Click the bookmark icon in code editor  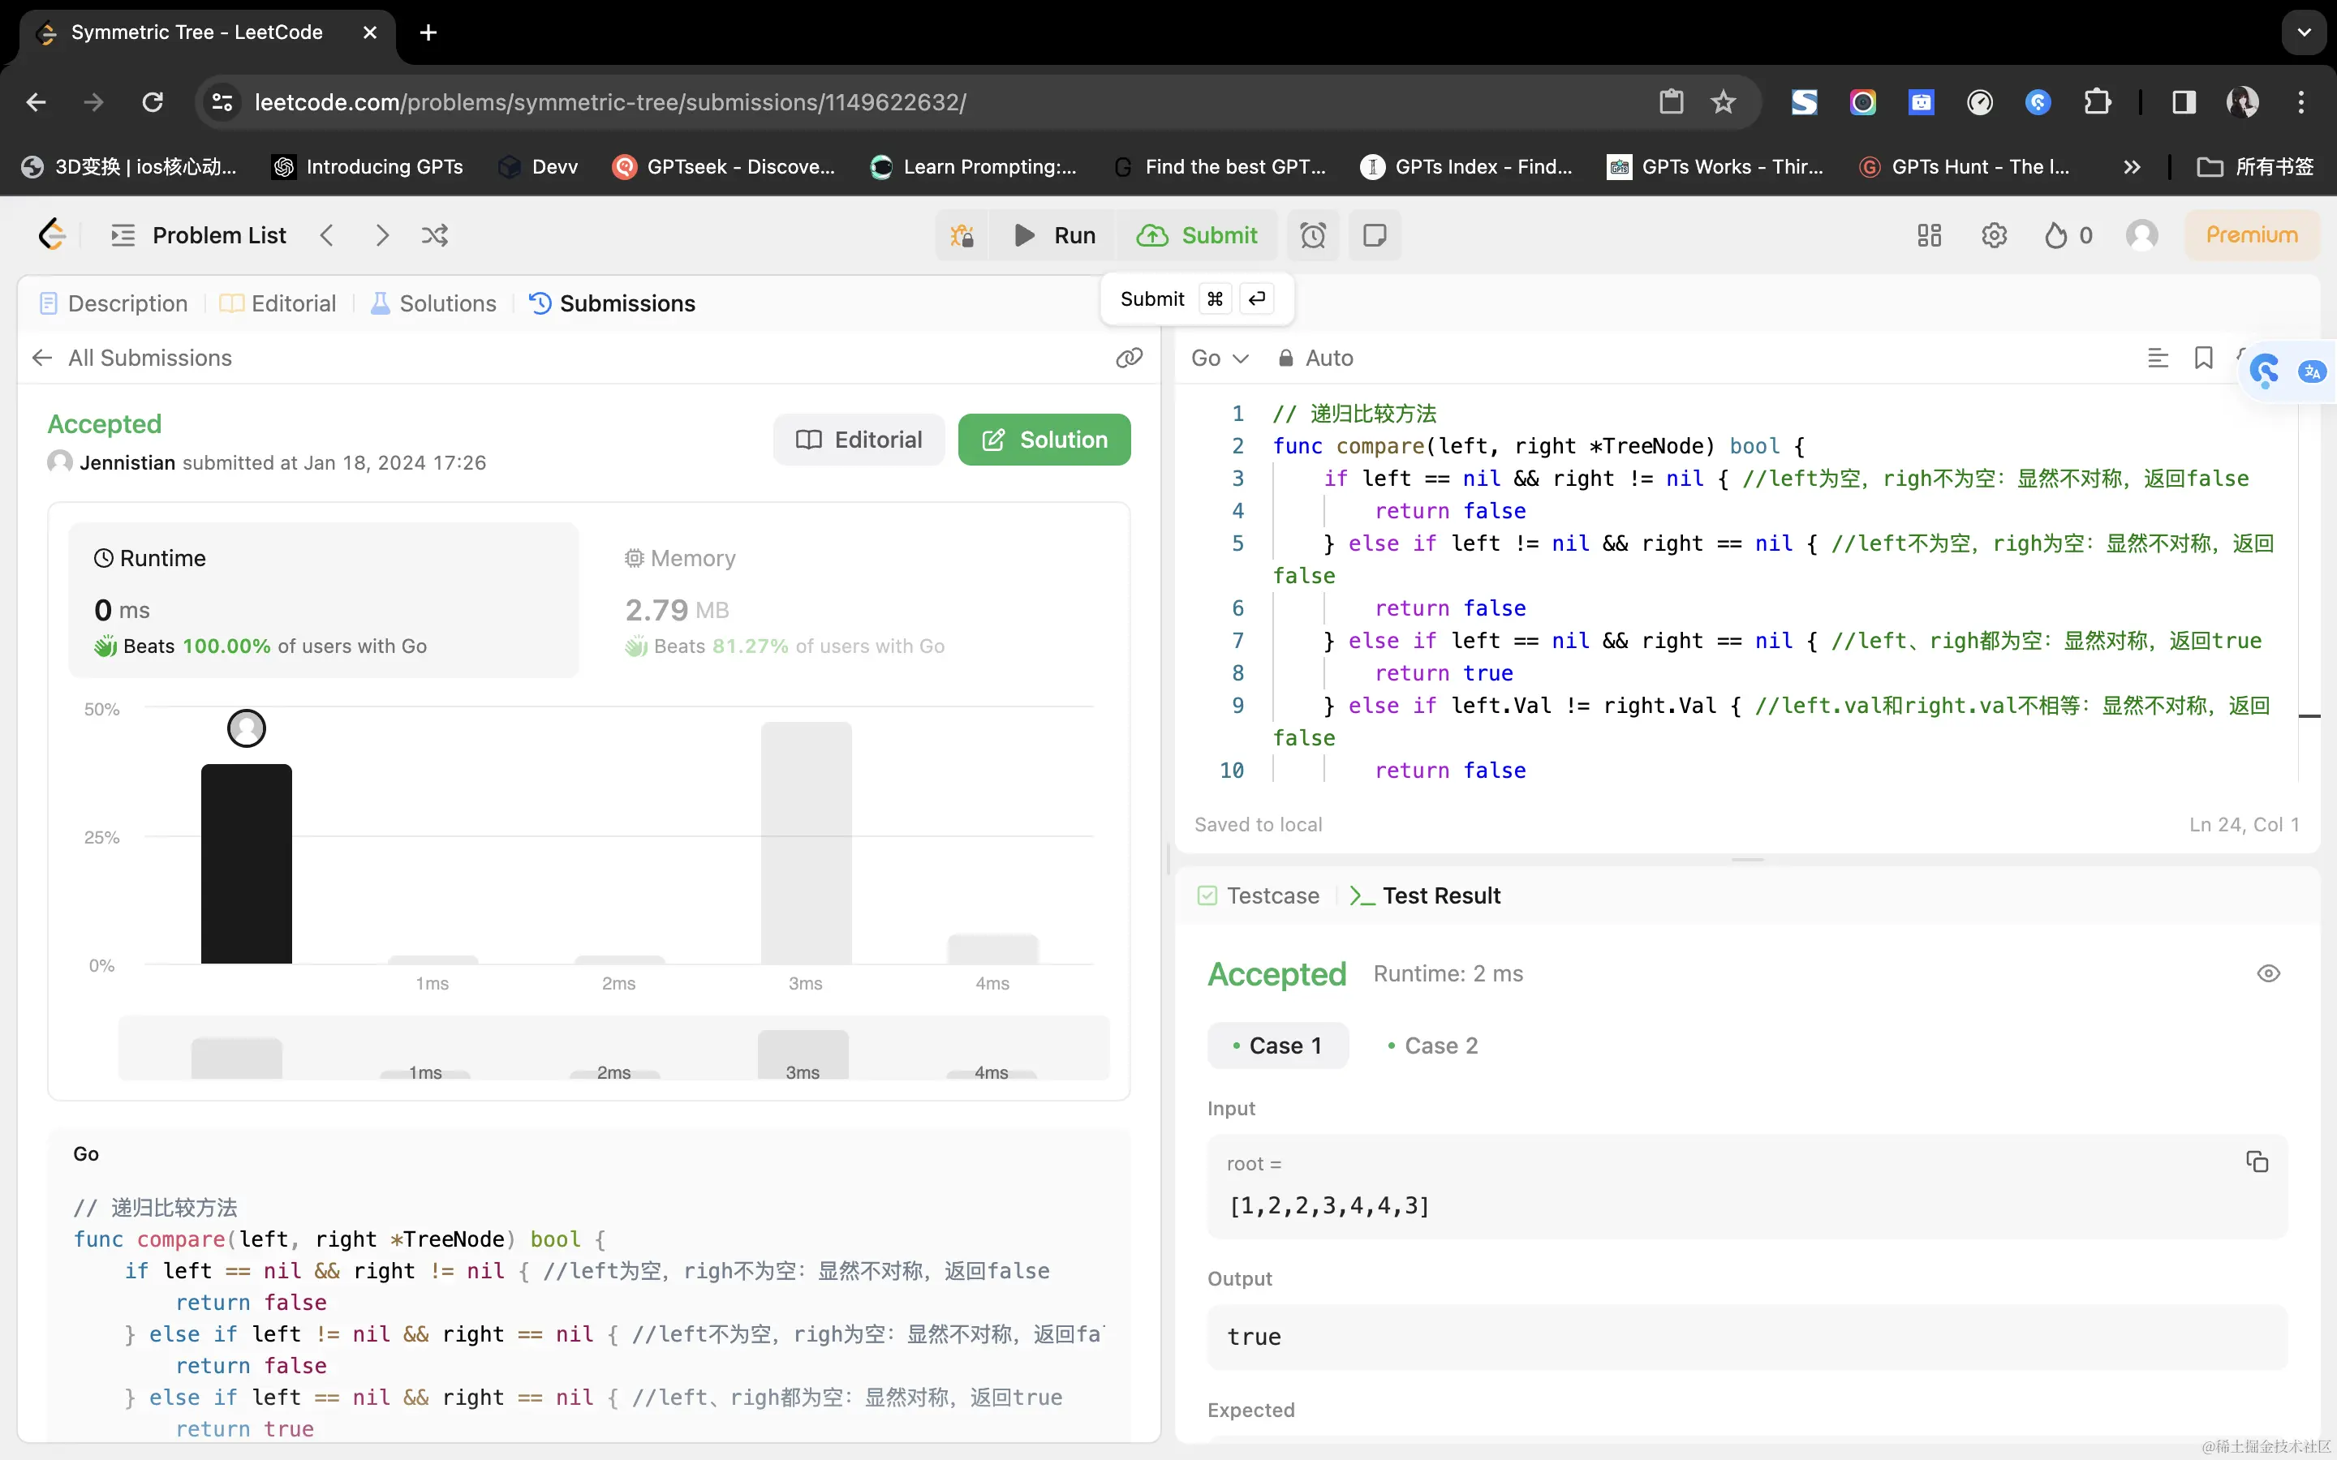click(2203, 359)
